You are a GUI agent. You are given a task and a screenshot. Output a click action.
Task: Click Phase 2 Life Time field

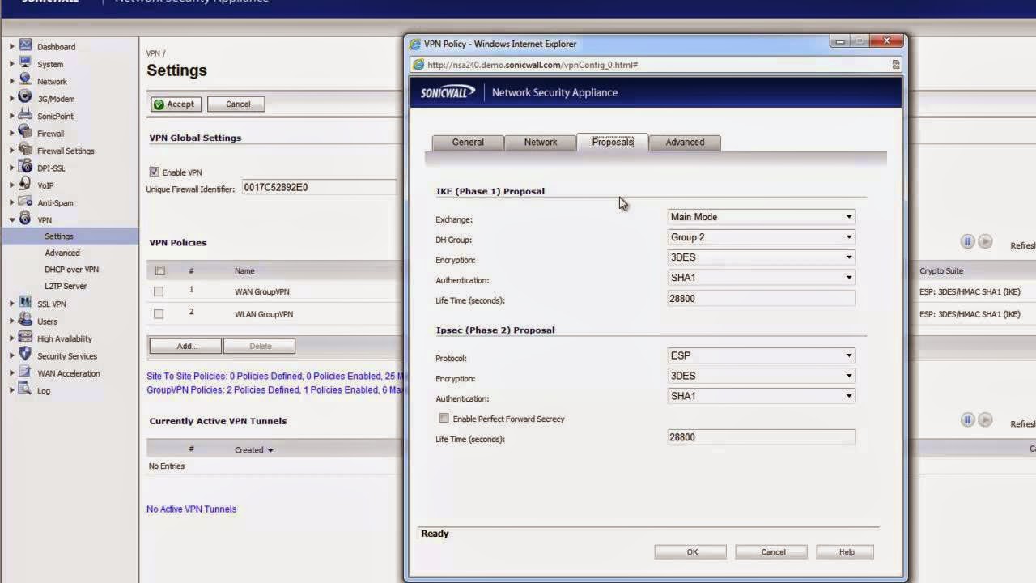[761, 437]
